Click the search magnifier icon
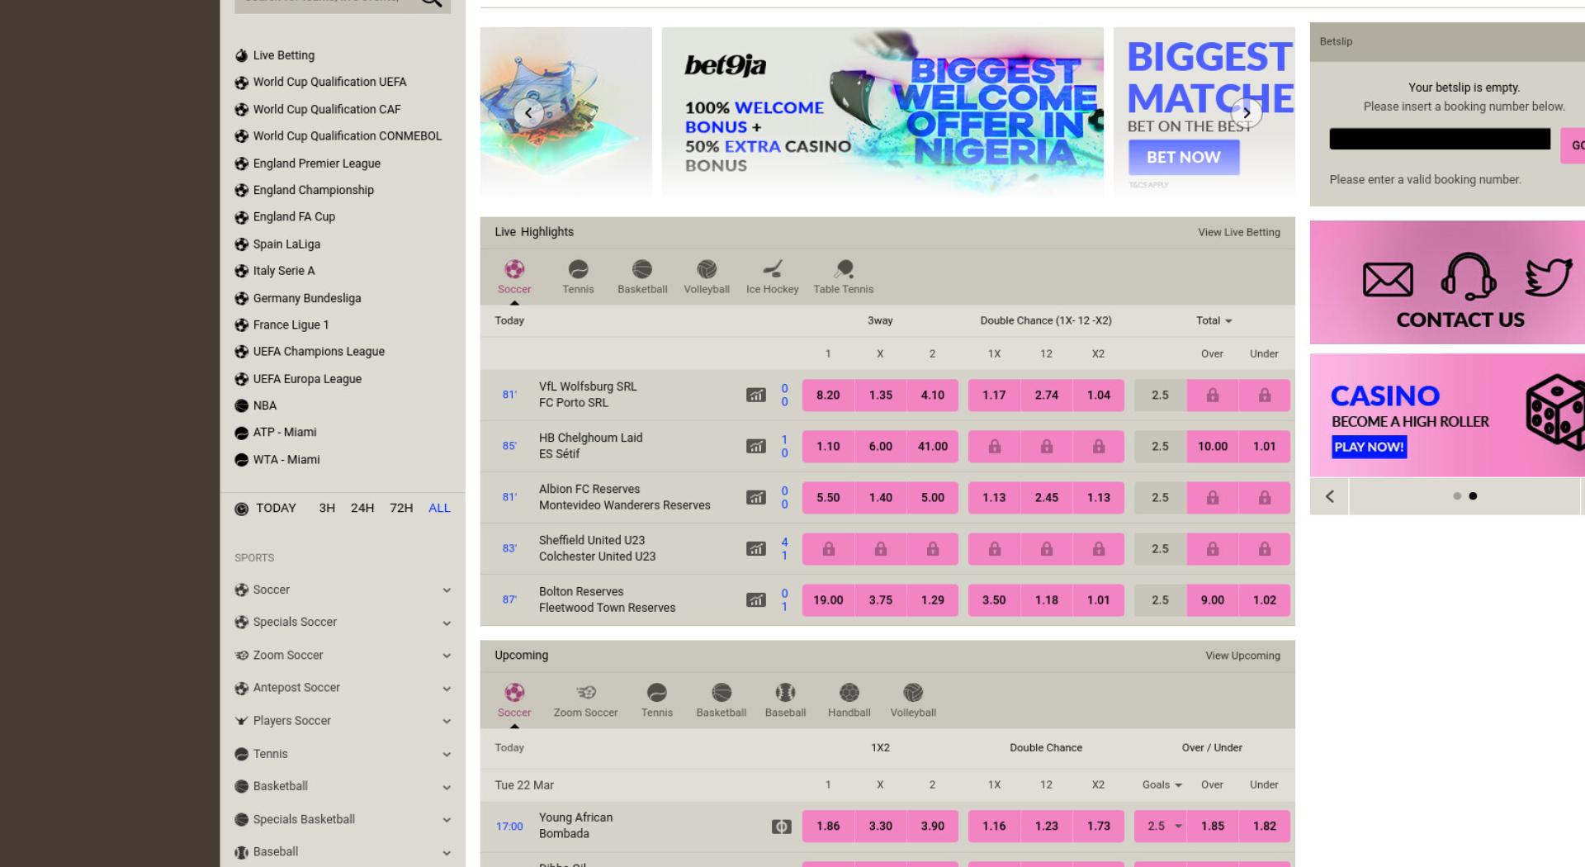 (432, 2)
